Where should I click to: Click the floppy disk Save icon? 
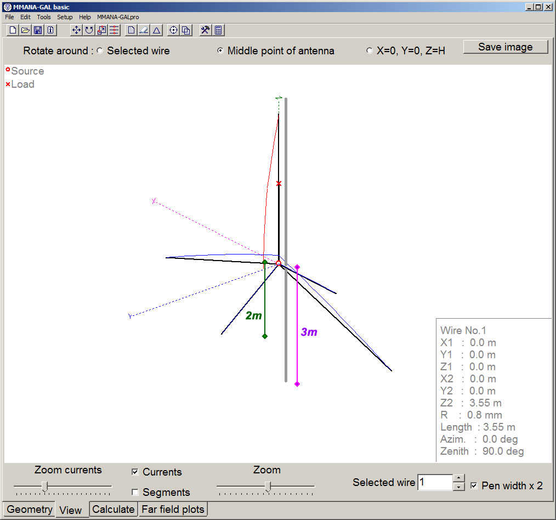[38, 30]
